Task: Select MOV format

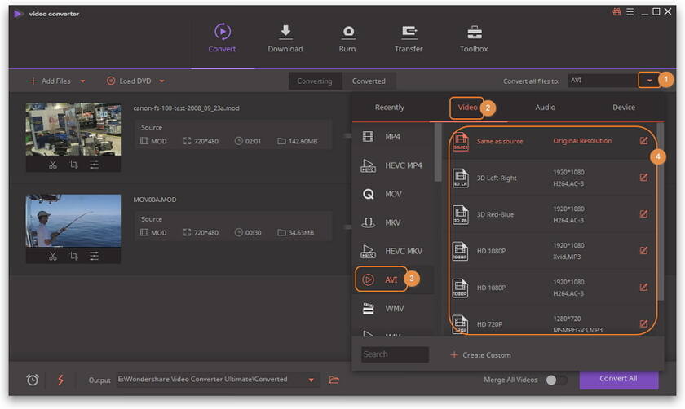Action: click(x=393, y=194)
